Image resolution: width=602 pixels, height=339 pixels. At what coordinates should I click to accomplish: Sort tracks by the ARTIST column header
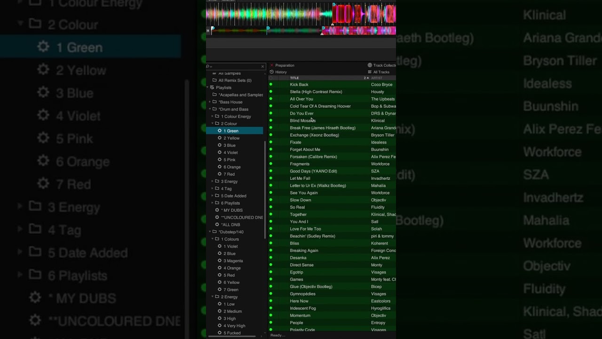[377, 78]
